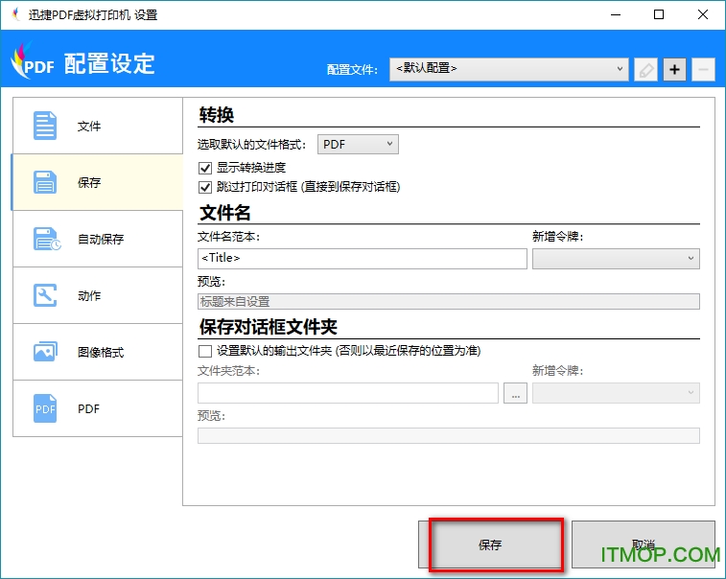
Task: Expand the PDF default file format dropdown
Action: point(358,145)
